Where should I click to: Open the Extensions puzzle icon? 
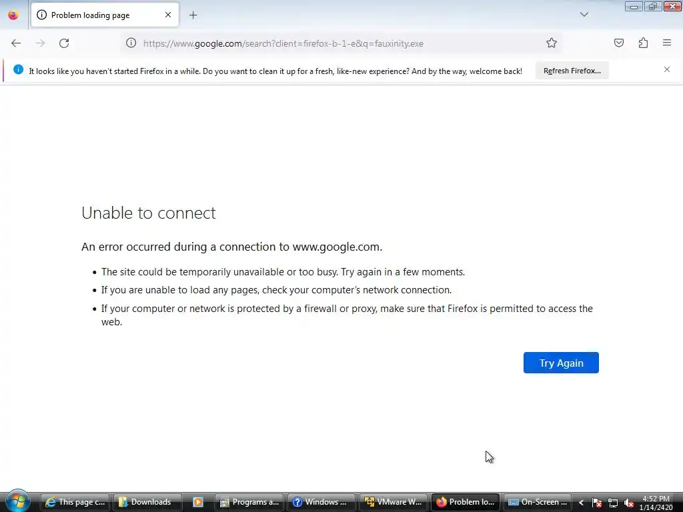[x=644, y=43]
